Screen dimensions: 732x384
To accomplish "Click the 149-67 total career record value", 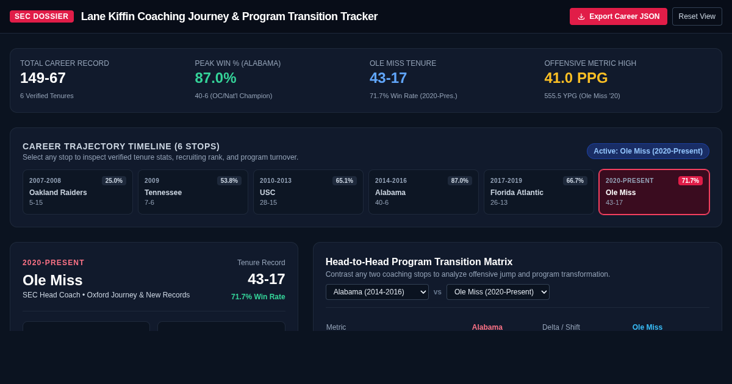I will (43, 78).
